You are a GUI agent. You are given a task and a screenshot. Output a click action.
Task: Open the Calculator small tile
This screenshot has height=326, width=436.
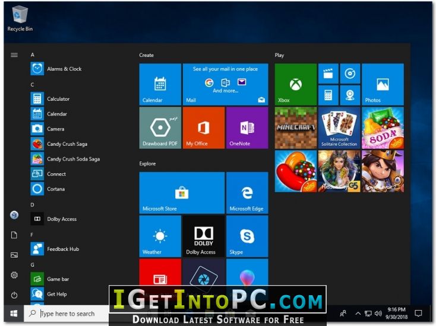[x=328, y=95]
